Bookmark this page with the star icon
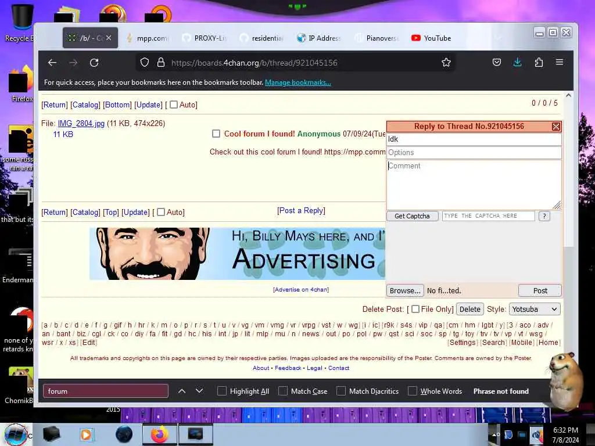The width and height of the screenshot is (595, 446). tap(446, 63)
